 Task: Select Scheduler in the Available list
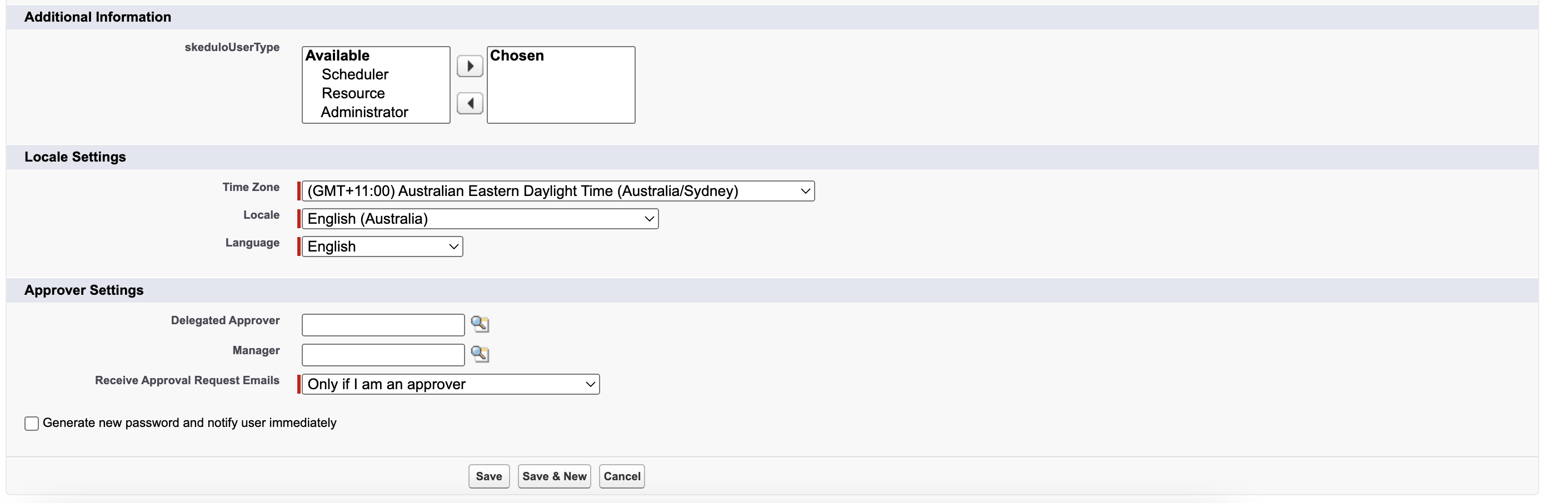point(355,74)
